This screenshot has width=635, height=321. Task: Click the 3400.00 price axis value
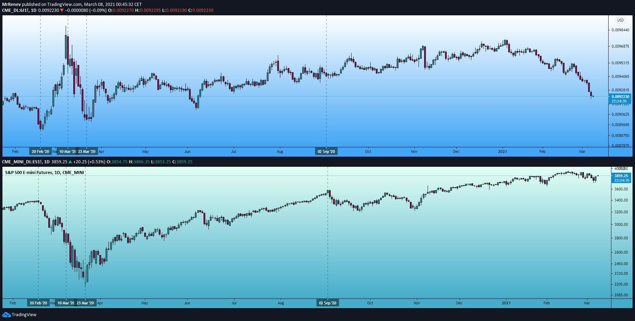coord(621,200)
